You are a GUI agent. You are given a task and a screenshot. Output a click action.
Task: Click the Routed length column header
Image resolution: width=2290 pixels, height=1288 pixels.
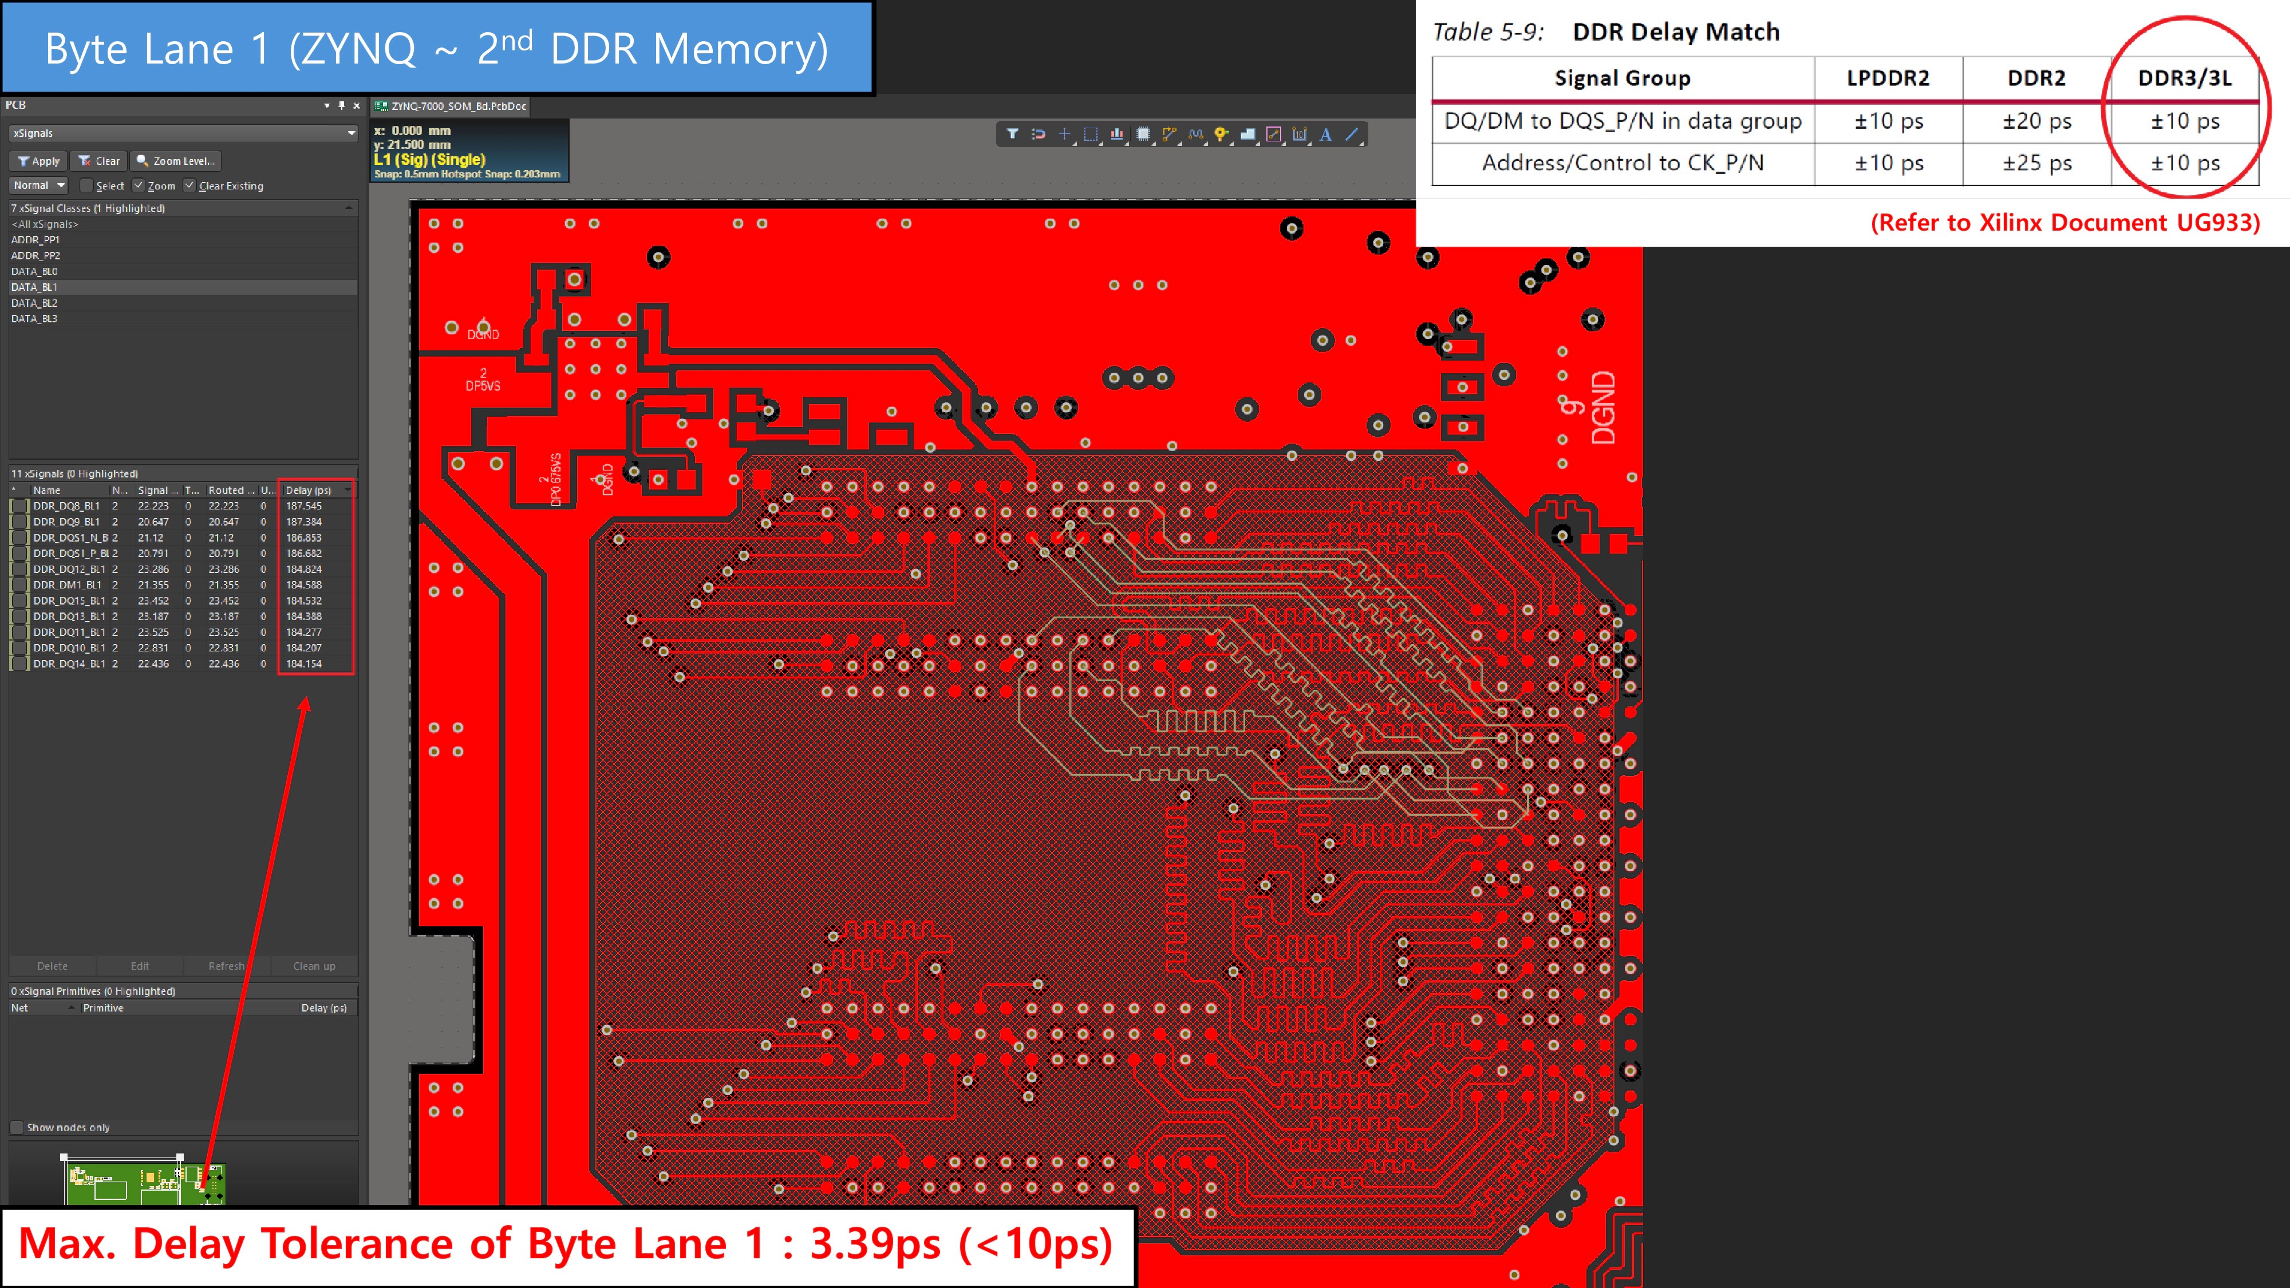click(x=231, y=490)
